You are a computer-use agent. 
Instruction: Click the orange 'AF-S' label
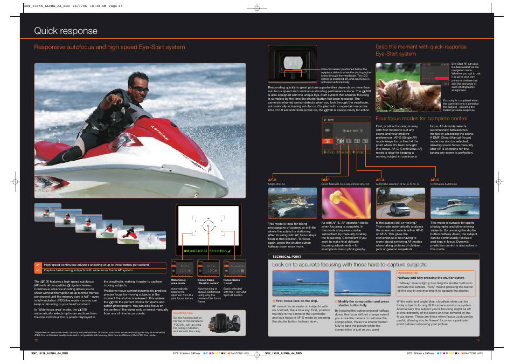click(x=272, y=180)
